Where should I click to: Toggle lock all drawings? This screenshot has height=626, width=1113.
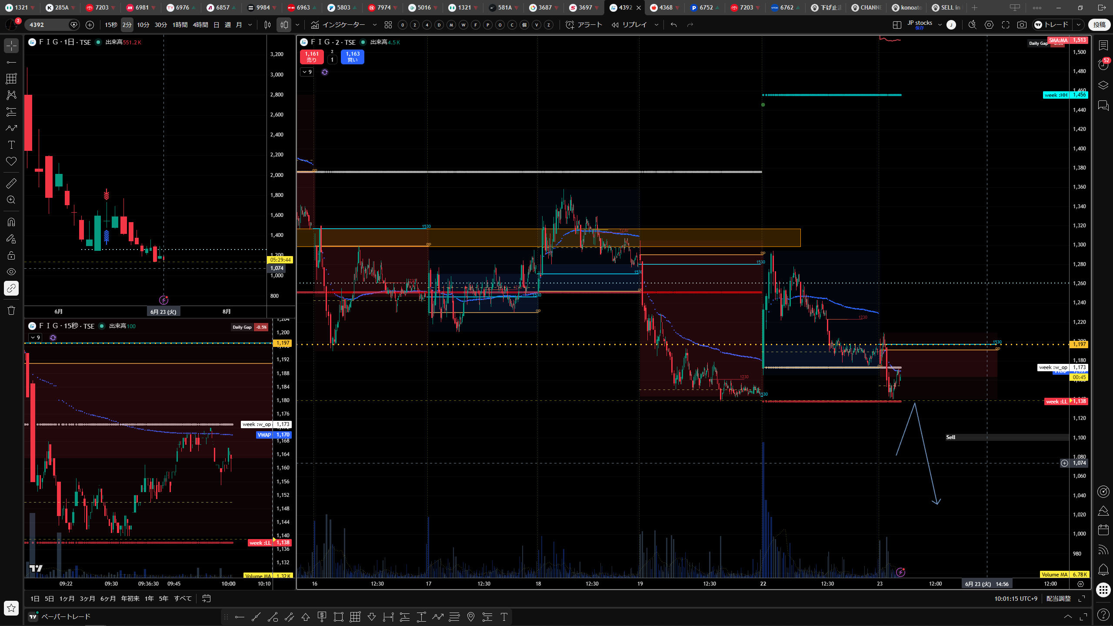click(11, 255)
